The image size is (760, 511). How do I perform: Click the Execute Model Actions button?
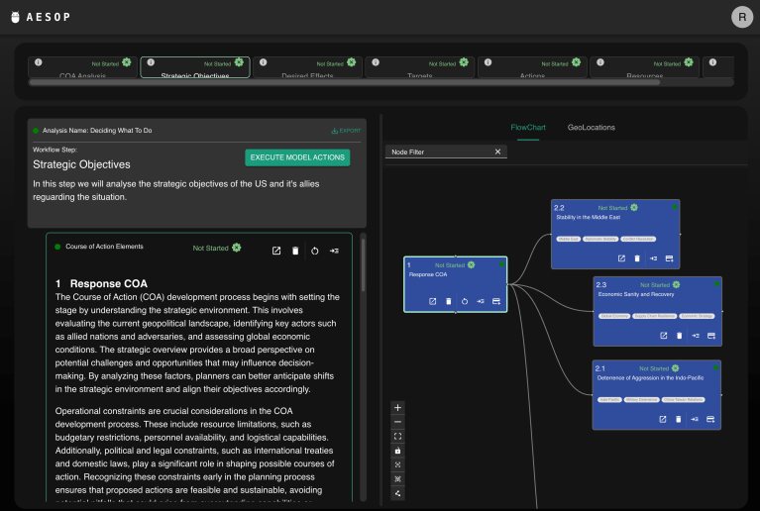(x=297, y=157)
